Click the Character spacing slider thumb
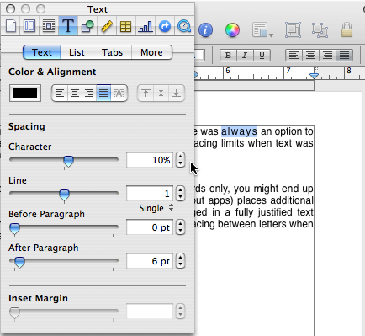The height and width of the screenshot is (336, 365). pyautogui.click(x=68, y=161)
